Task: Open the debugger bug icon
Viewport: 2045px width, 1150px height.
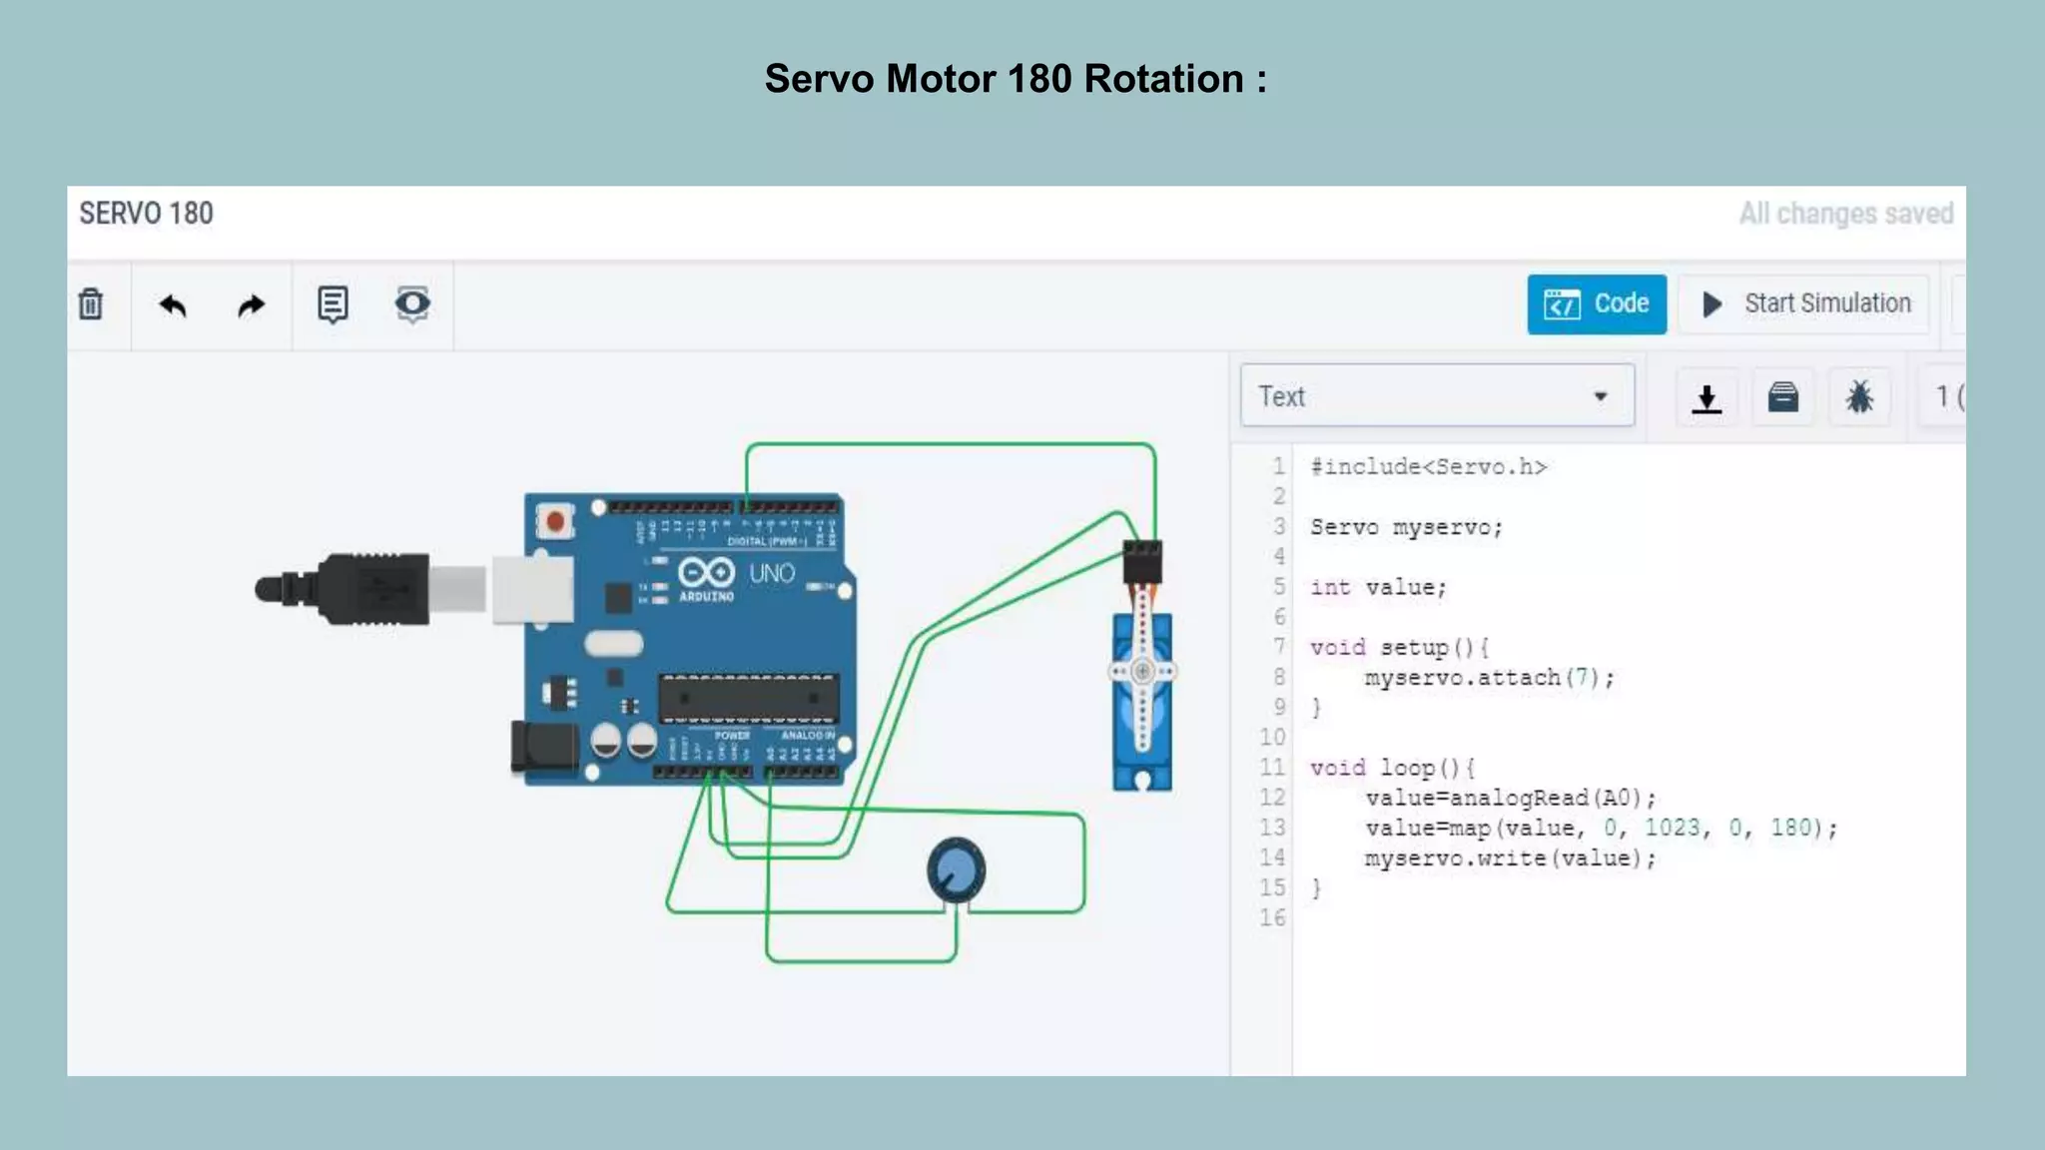Action: click(1859, 397)
